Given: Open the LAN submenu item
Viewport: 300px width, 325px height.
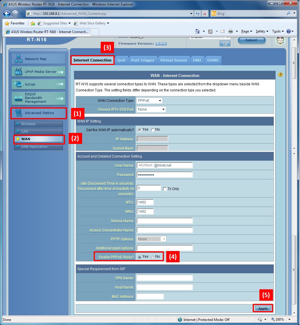Looking at the screenshot, I should click(x=39, y=131).
